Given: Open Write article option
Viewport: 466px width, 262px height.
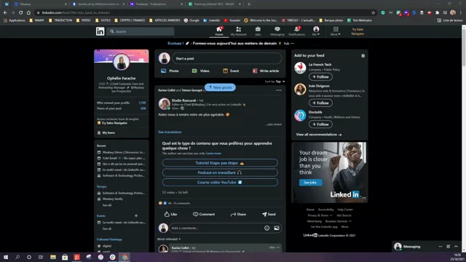Looking at the screenshot, I should pos(266,71).
